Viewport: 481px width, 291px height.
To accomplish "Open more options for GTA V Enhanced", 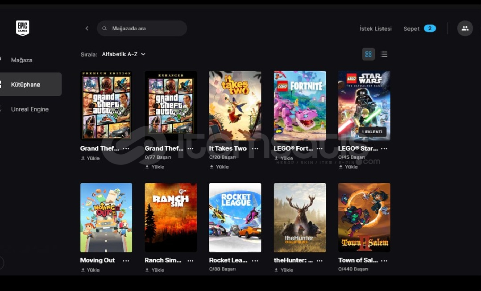I will [x=190, y=148].
